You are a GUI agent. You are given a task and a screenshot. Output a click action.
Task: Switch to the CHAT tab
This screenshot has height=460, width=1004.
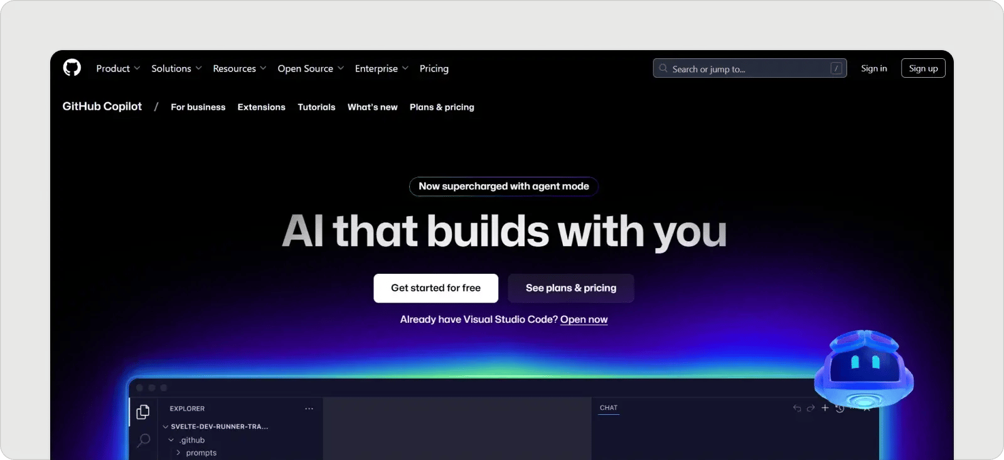pyautogui.click(x=608, y=408)
